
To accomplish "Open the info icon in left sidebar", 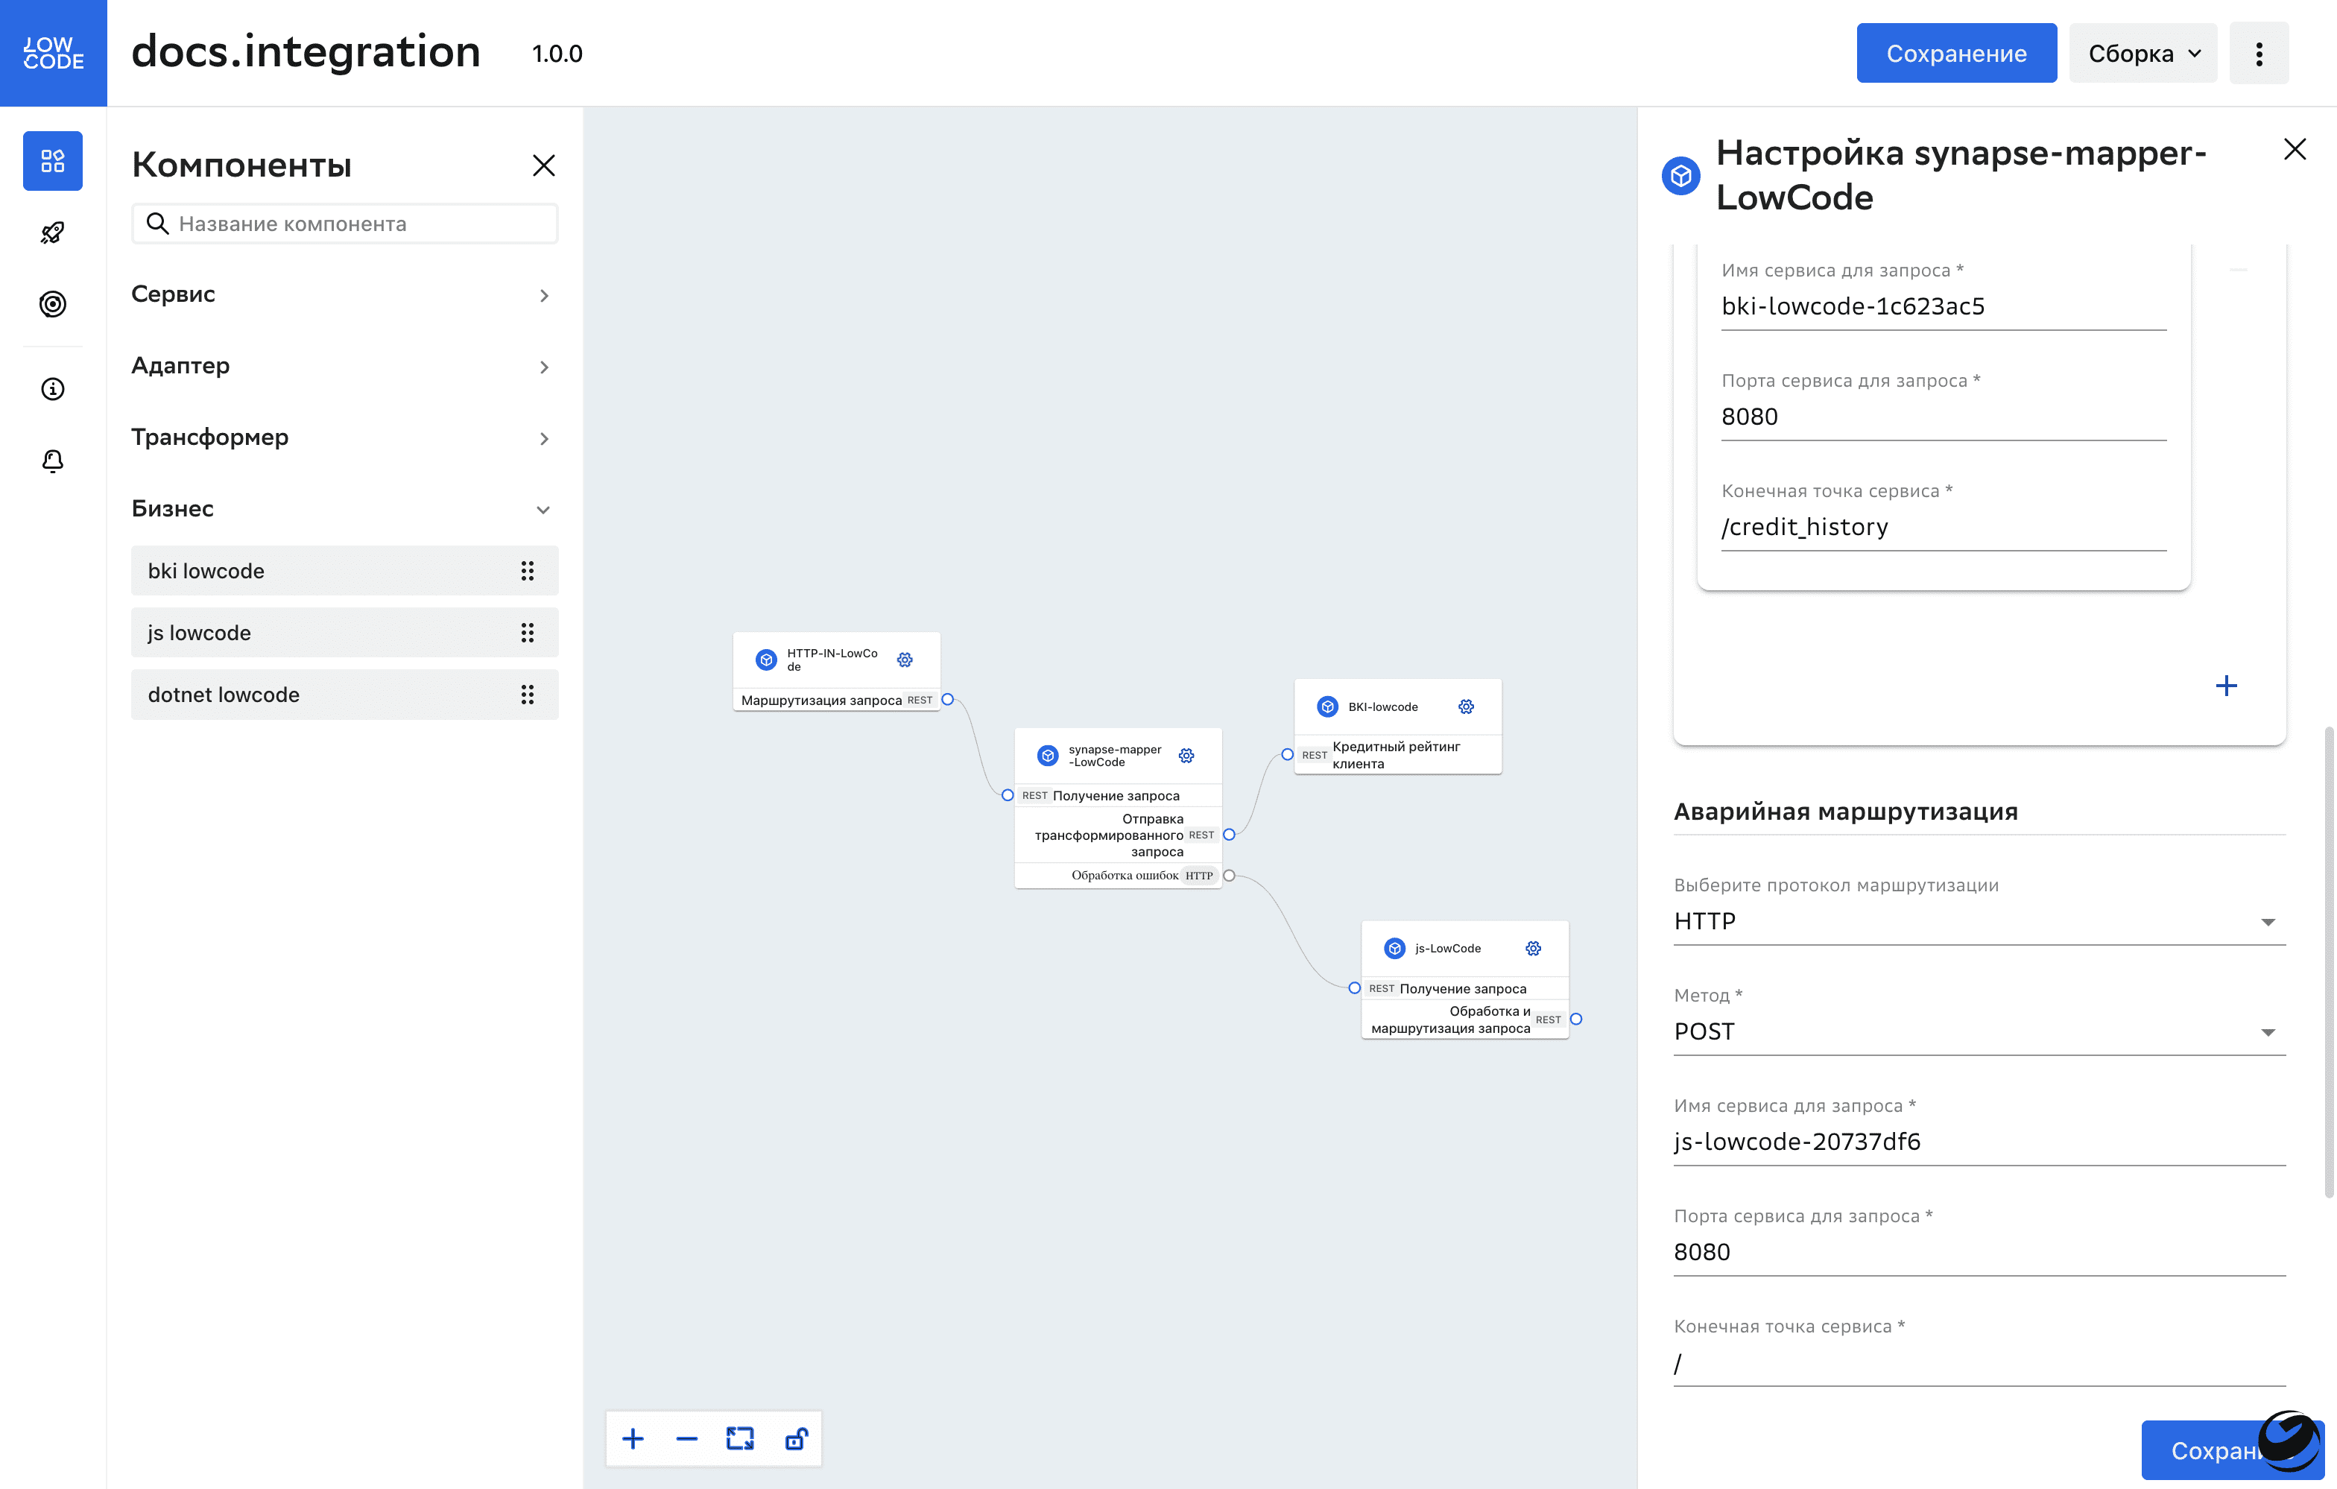I will (52, 388).
